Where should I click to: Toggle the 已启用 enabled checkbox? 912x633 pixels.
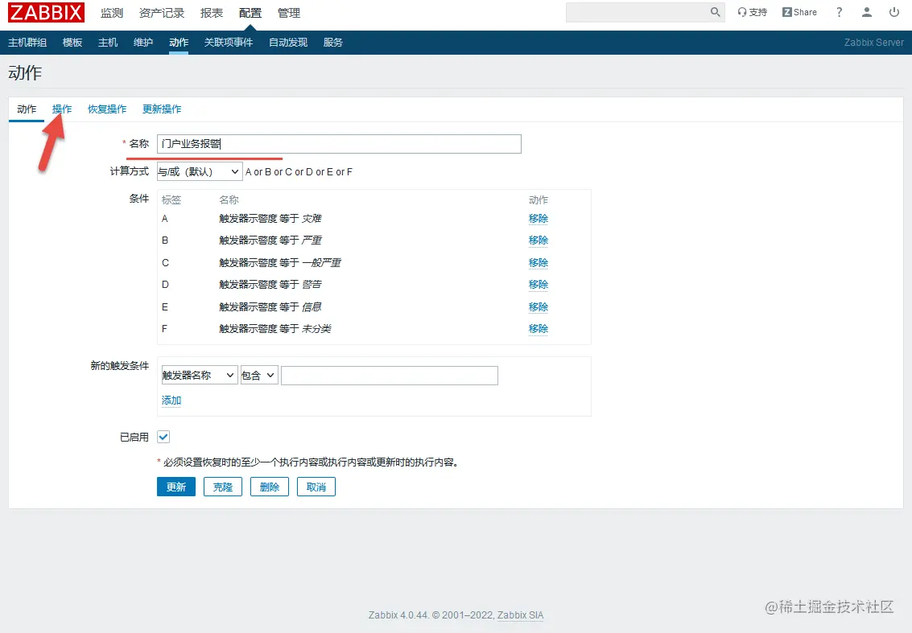pos(163,437)
